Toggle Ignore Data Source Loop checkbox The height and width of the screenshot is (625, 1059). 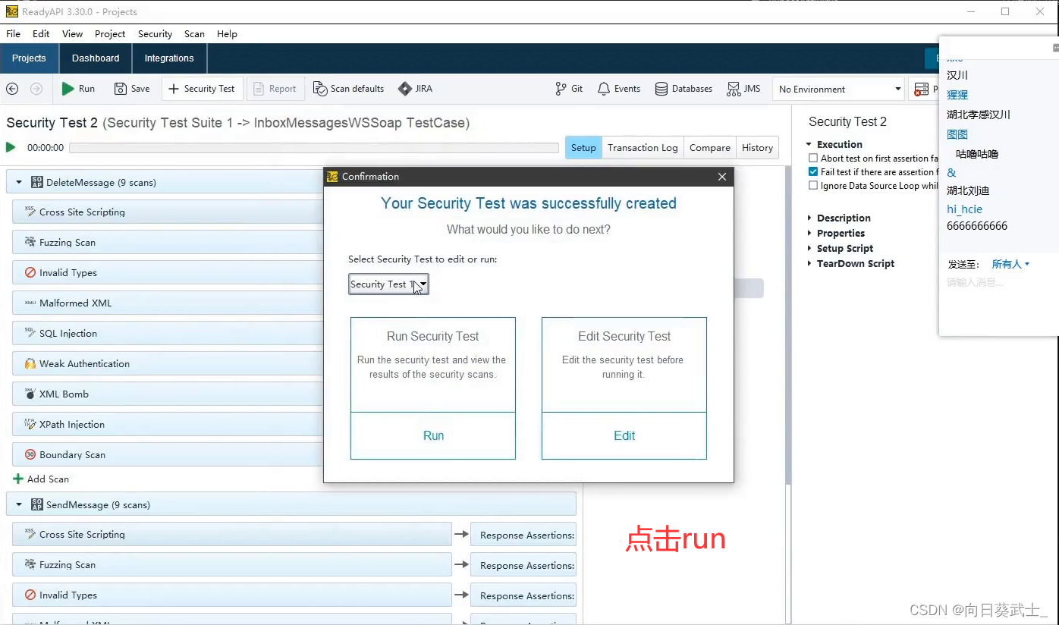[813, 186]
